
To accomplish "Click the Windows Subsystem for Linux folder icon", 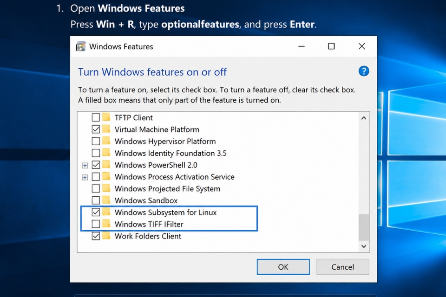I will pos(106,212).
